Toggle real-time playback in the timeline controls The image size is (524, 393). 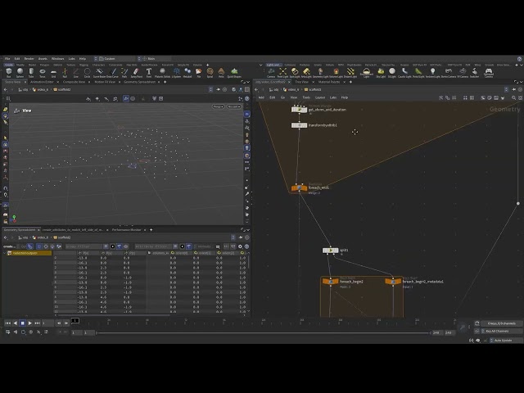(31, 332)
